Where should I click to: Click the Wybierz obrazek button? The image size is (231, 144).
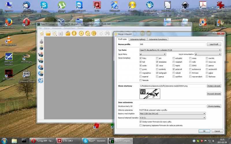point(214,86)
